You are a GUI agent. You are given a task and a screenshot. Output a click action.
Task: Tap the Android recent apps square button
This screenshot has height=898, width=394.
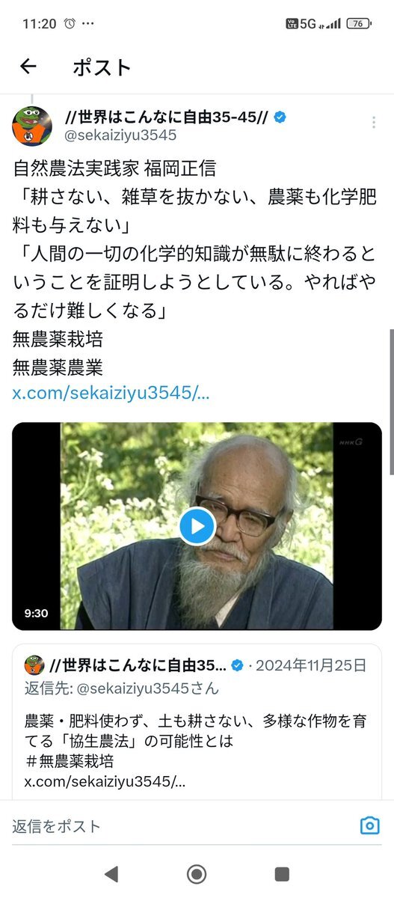[282, 873]
